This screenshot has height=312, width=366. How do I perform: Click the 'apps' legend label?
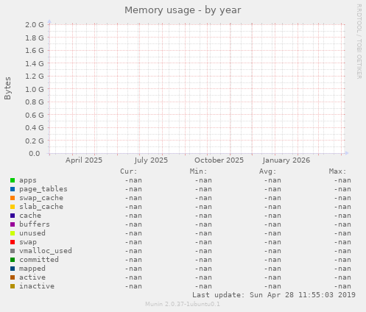click(28, 180)
